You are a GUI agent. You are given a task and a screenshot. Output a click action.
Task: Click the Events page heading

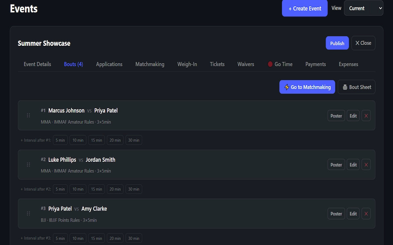coord(24,8)
